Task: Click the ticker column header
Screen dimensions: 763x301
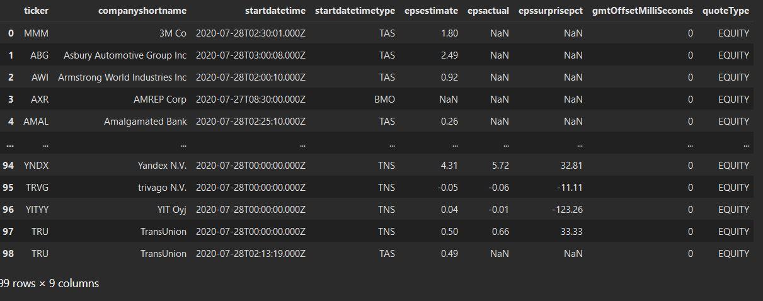Action: 36,11
